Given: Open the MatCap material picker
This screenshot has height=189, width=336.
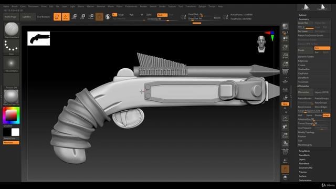Looking at the screenshot, I should coord(12,98).
